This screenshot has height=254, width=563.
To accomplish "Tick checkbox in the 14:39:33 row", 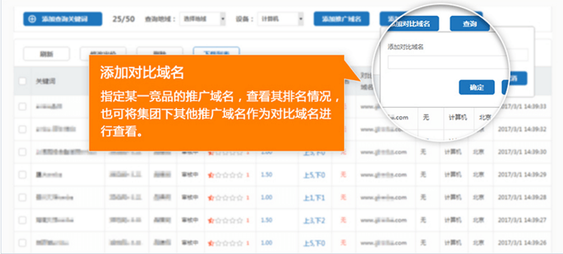I will tap(23, 106).
